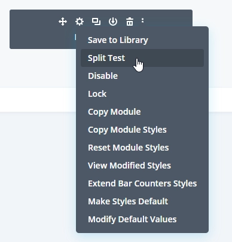Click the duplicate module icon
Screen dimensions: 232x242
coord(96,22)
